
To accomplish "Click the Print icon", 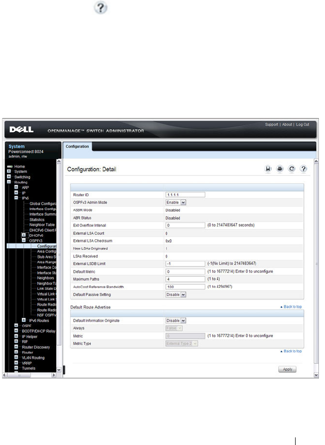I will 279,169.
